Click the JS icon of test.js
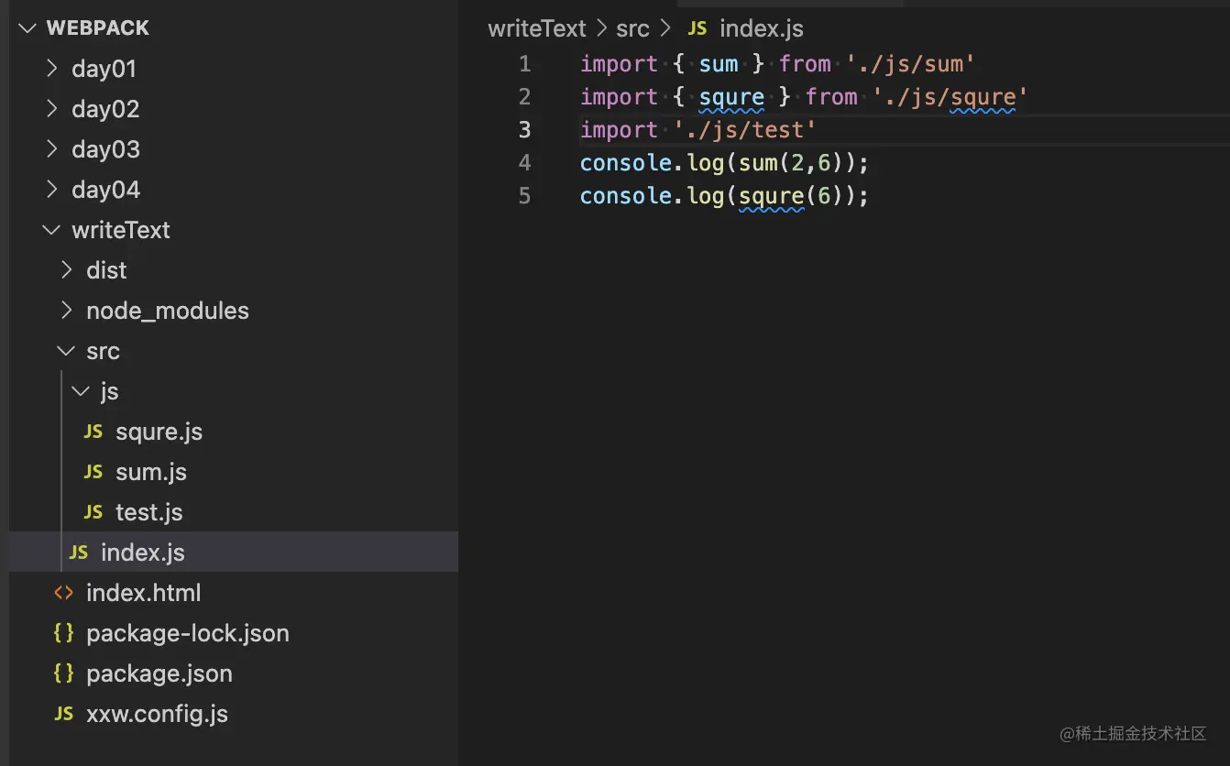1230x766 pixels. pos(93,512)
